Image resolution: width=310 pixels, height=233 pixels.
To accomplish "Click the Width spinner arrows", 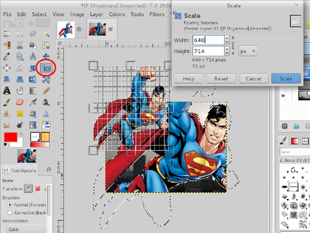I will 227,40.
